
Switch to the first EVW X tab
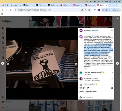pyautogui.click(x=28, y=5)
